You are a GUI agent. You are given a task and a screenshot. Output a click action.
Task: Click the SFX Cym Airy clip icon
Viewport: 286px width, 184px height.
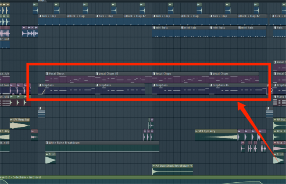tap(197, 131)
